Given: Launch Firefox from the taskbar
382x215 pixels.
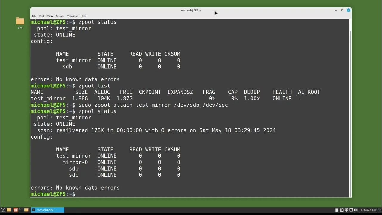Looking at the screenshot, I should (x=16, y=210).
